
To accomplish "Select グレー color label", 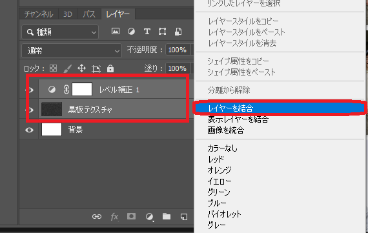I will 217,225.
